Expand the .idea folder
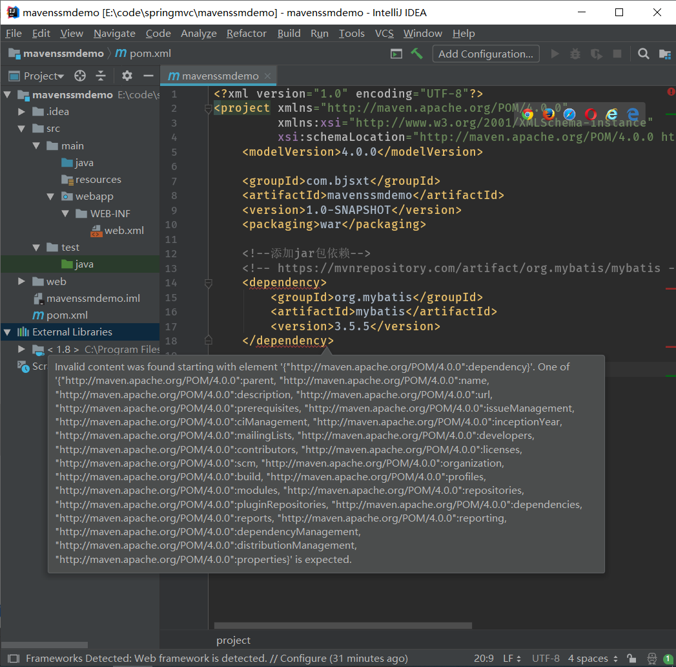Screen dimensions: 676x667 (x=21, y=111)
